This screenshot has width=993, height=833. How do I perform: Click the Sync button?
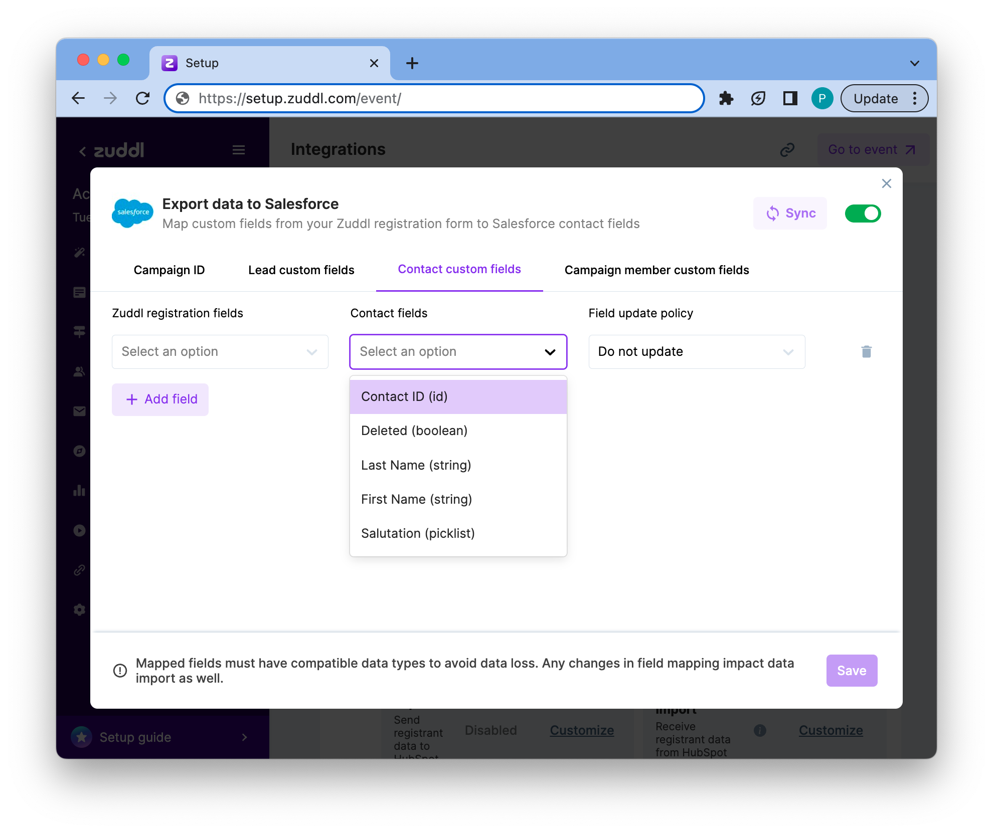click(790, 213)
